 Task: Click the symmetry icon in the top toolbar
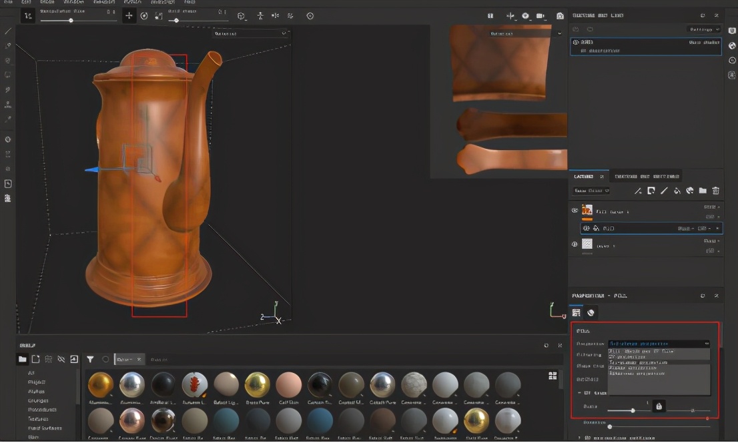[x=275, y=16]
